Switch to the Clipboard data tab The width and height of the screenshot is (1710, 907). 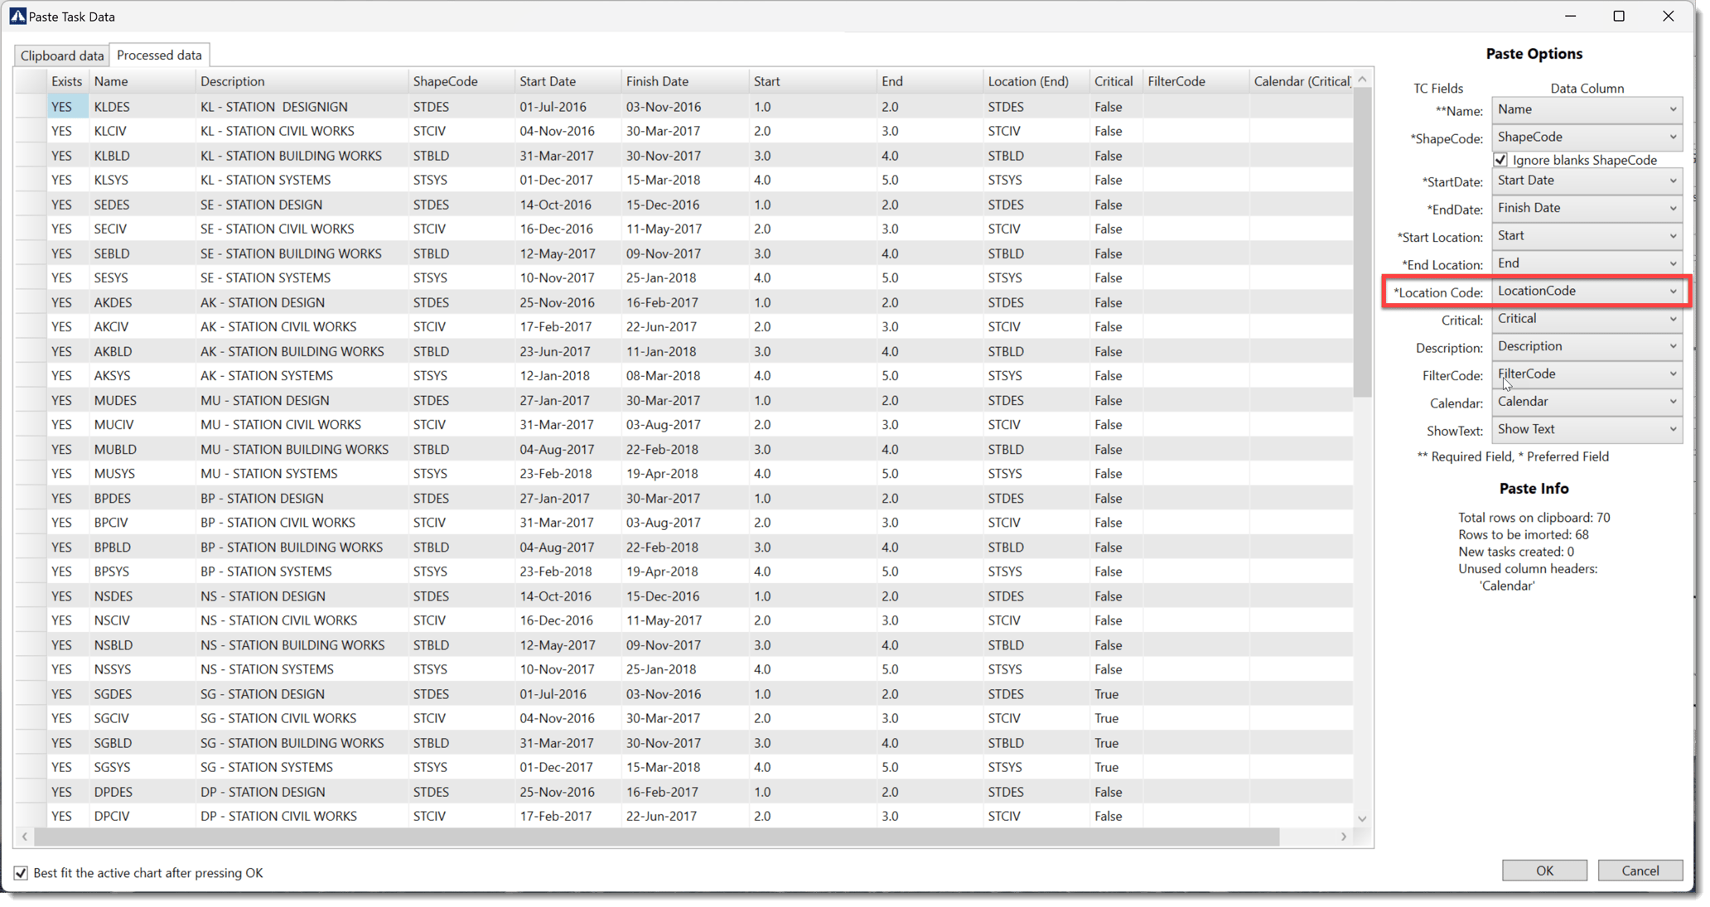coord(62,55)
